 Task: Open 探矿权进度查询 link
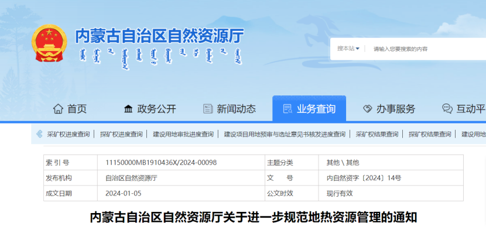[121, 134]
